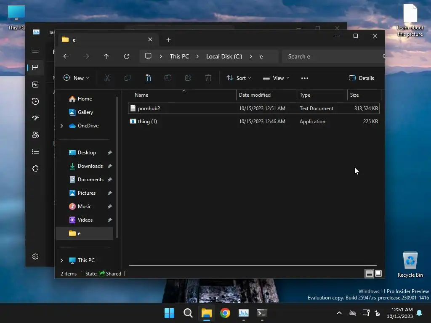Viewport: 431px width, 323px height.
Task: Click the Paste clipboard icon
Action: [148, 78]
